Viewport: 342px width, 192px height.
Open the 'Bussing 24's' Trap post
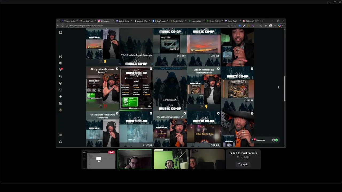[237, 89]
